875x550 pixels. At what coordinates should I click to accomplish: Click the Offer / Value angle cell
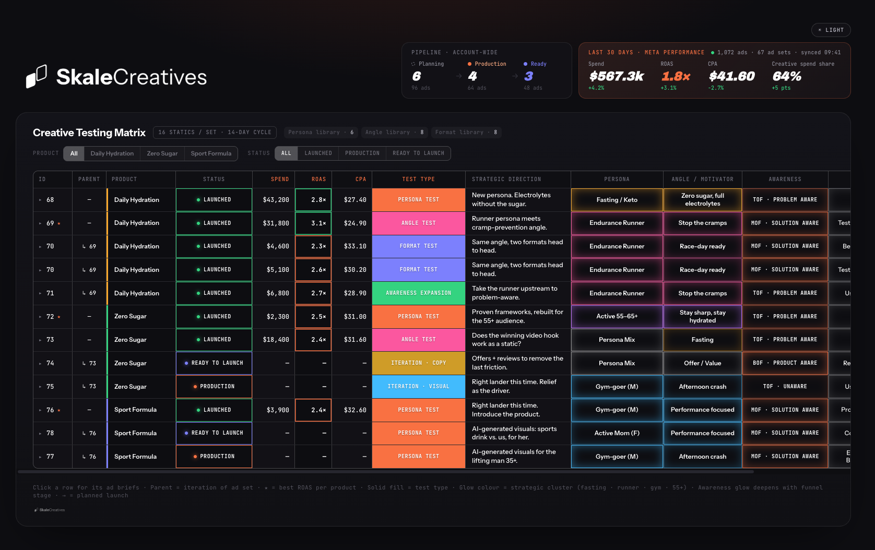pyautogui.click(x=702, y=363)
